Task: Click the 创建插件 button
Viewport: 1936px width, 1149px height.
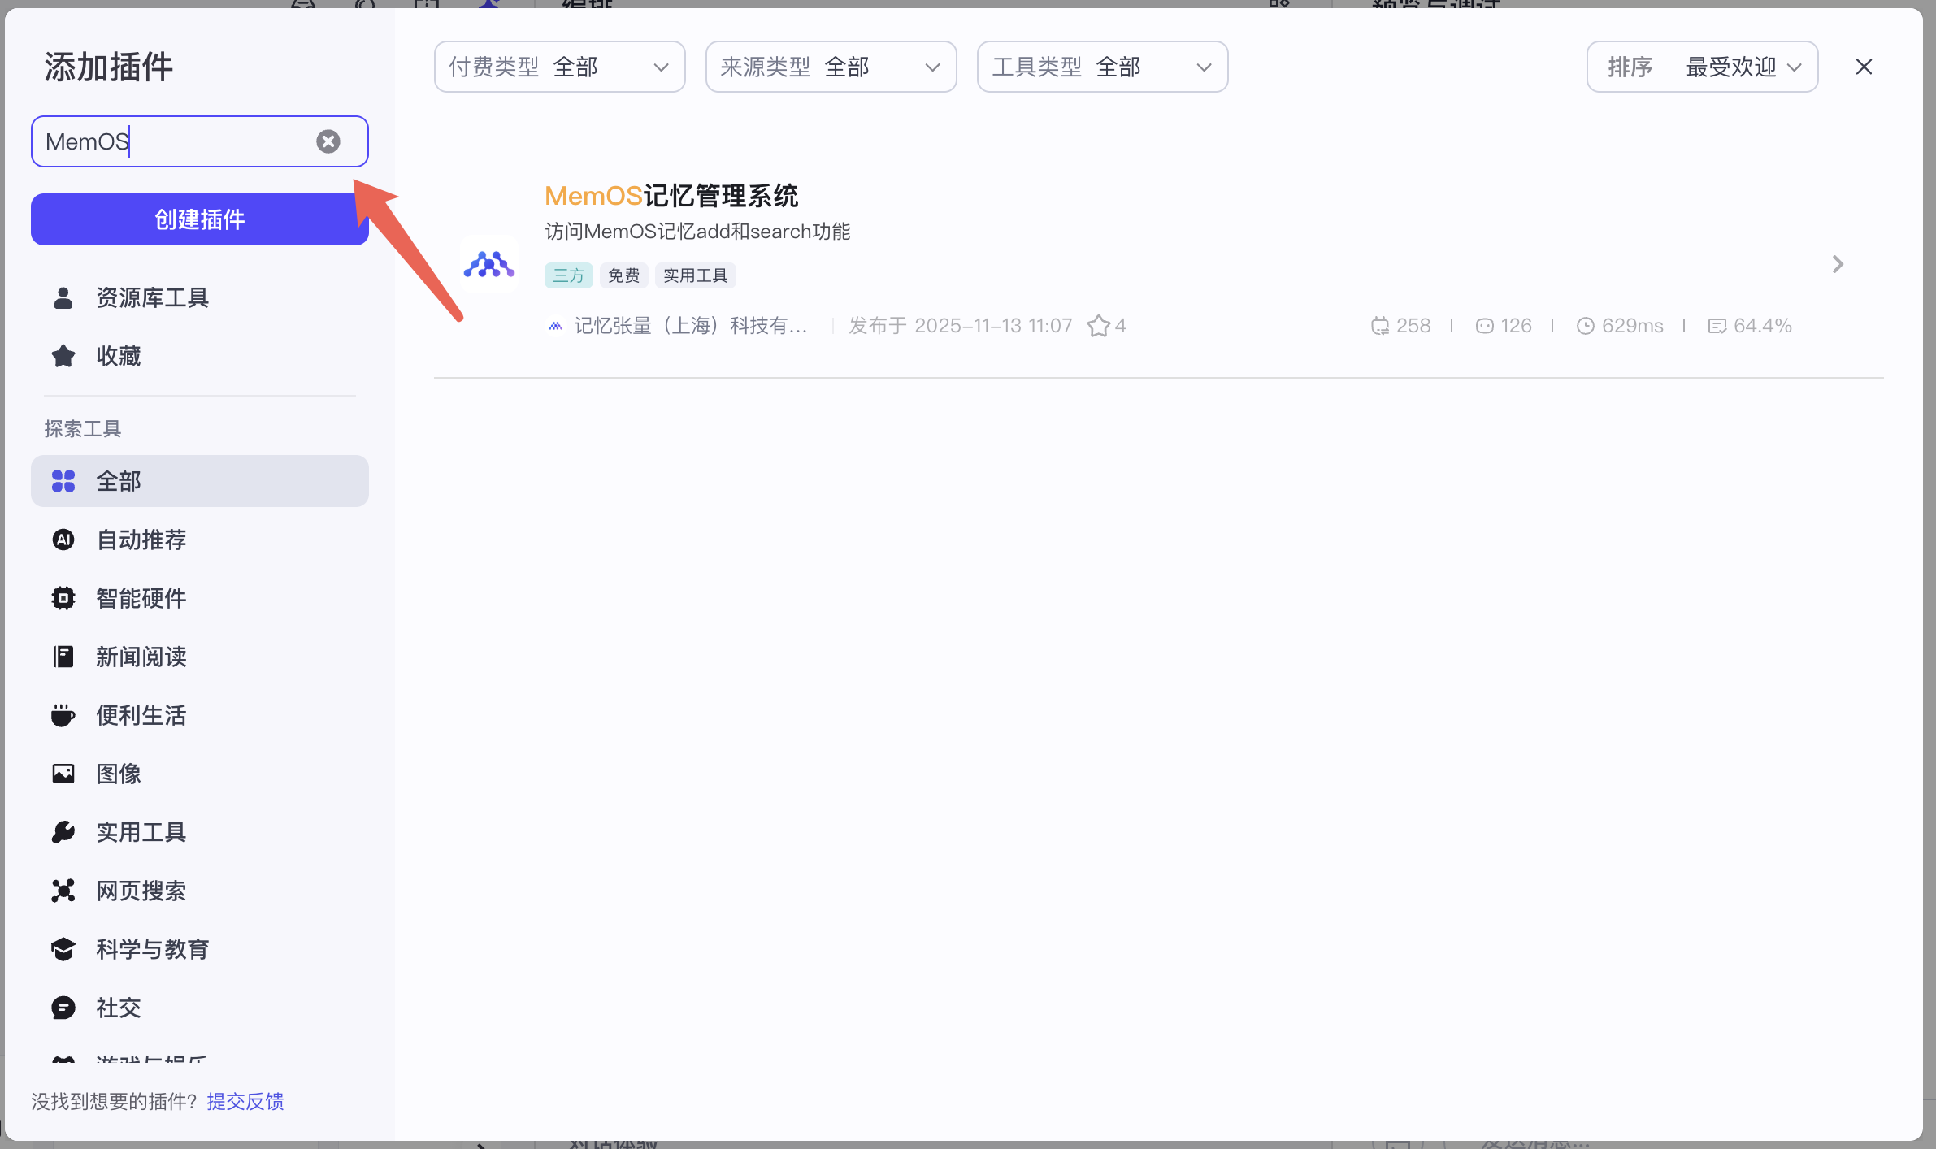Action: [x=199, y=219]
